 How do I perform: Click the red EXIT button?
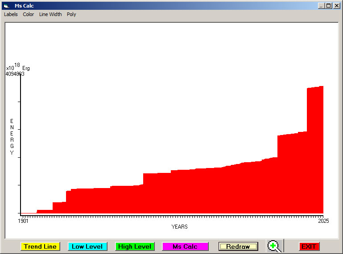[309, 246]
